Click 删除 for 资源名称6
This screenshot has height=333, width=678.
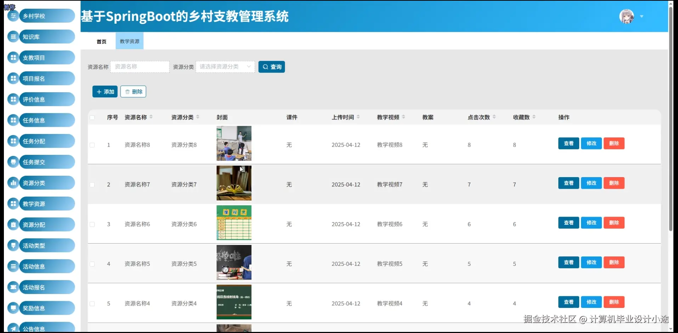[614, 223]
